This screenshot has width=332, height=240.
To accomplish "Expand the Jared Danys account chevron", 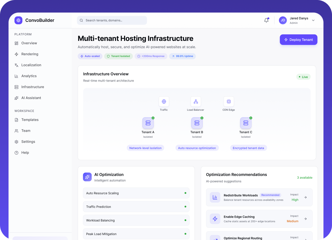I will [x=313, y=20].
